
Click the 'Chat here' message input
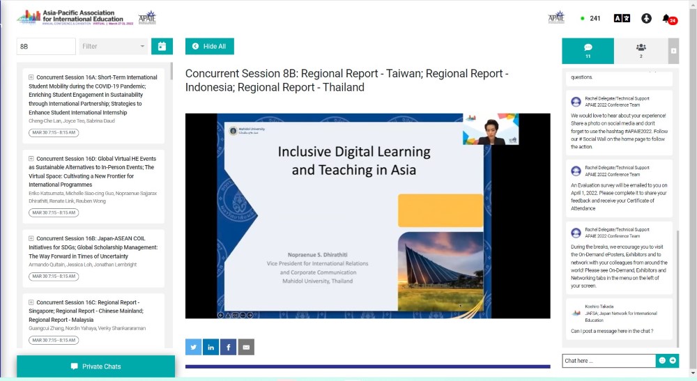click(x=608, y=361)
